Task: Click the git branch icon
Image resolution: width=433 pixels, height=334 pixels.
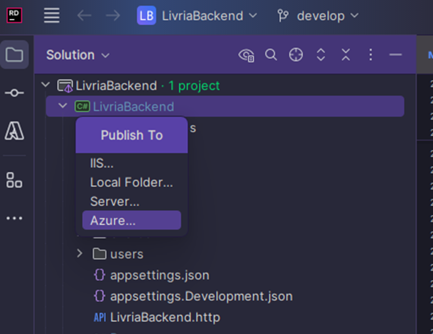Action: (x=283, y=16)
